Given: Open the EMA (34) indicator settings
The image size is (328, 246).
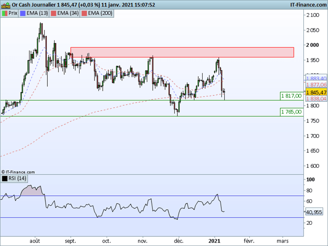Looking at the screenshot, I should [x=65, y=14].
